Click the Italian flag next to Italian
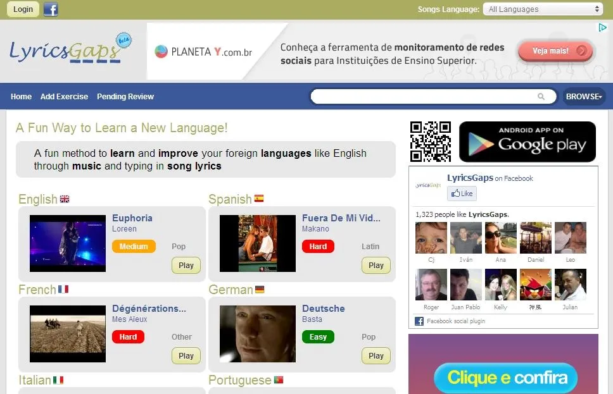The width and height of the screenshot is (613, 394). click(x=58, y=380)
